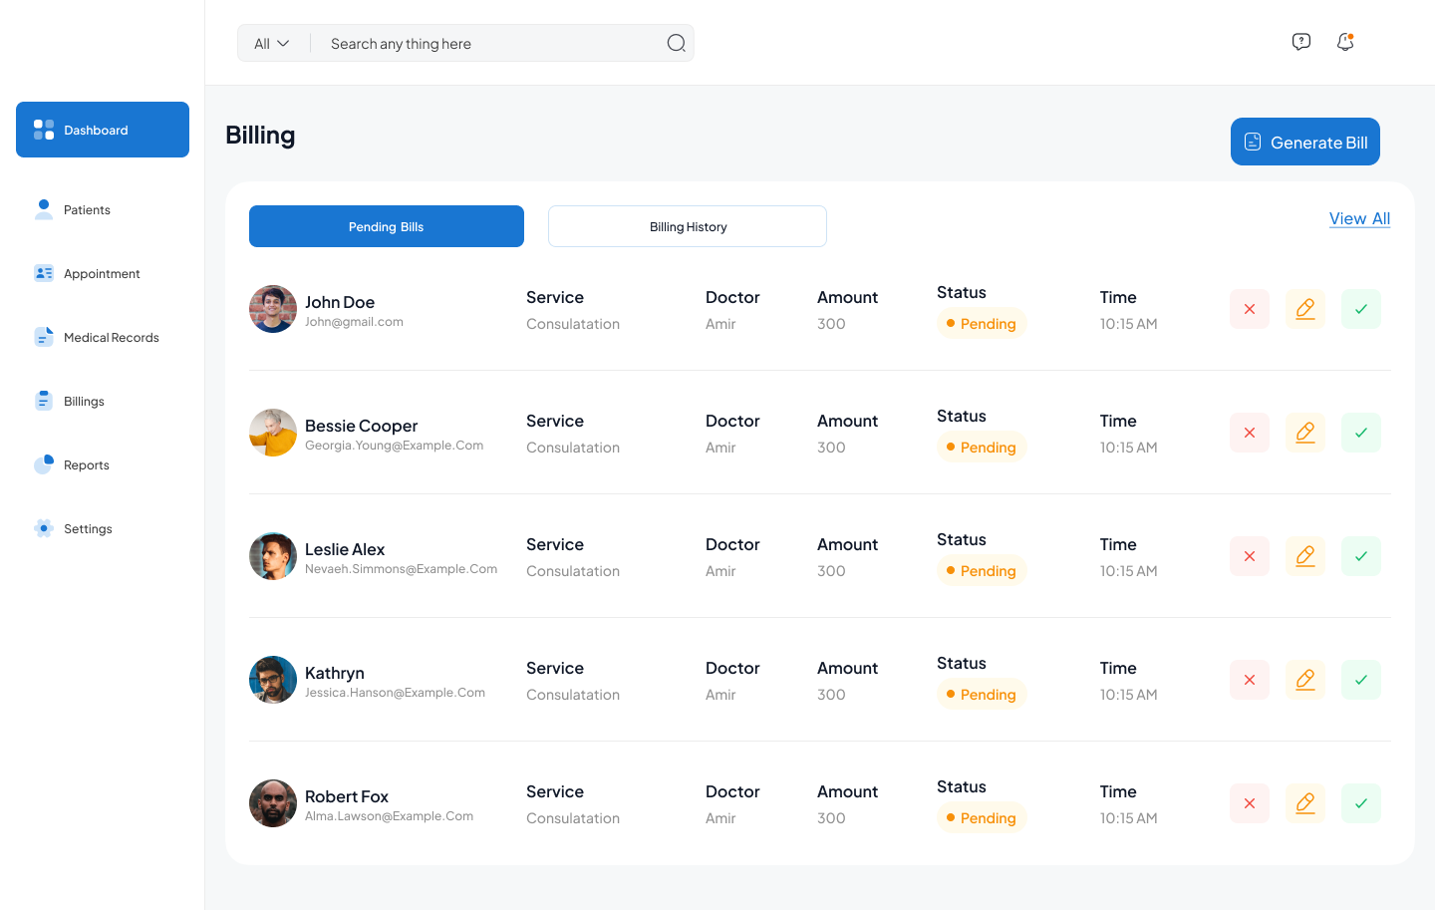Follow the View All link
Viewport: 1435px width, 910px height.
pyautogui.click(x=1359, y=218)
